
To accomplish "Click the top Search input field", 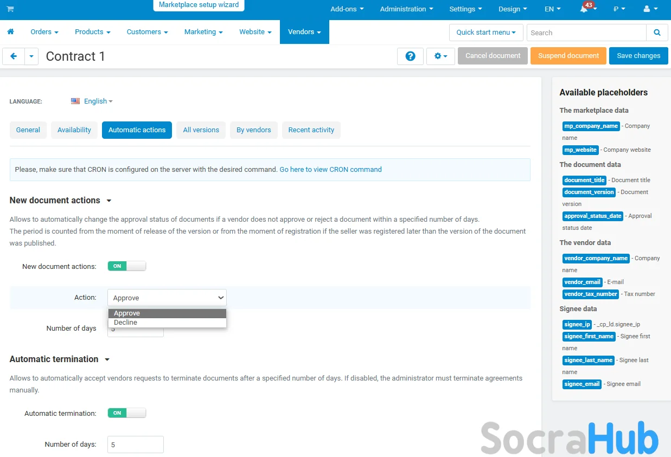I will [586, 33].
